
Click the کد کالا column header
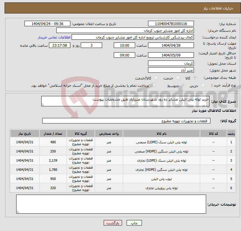(213, 134)
